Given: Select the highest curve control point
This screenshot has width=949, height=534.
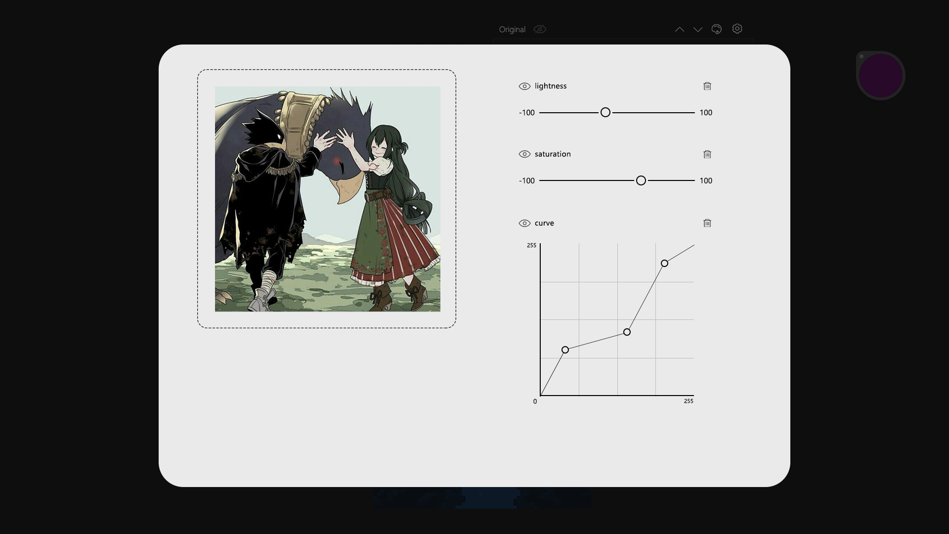Looking at the screenshot, I should click(664, 264).
